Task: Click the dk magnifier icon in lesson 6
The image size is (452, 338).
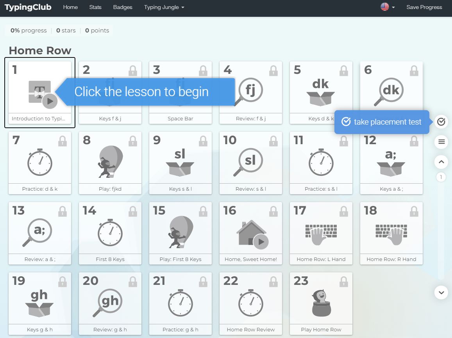Action: coord(389,92)
